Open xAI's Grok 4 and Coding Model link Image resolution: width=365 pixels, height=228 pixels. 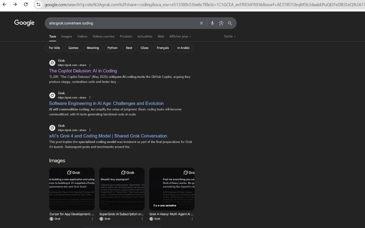pyautogui.click(x=108, y=136)
